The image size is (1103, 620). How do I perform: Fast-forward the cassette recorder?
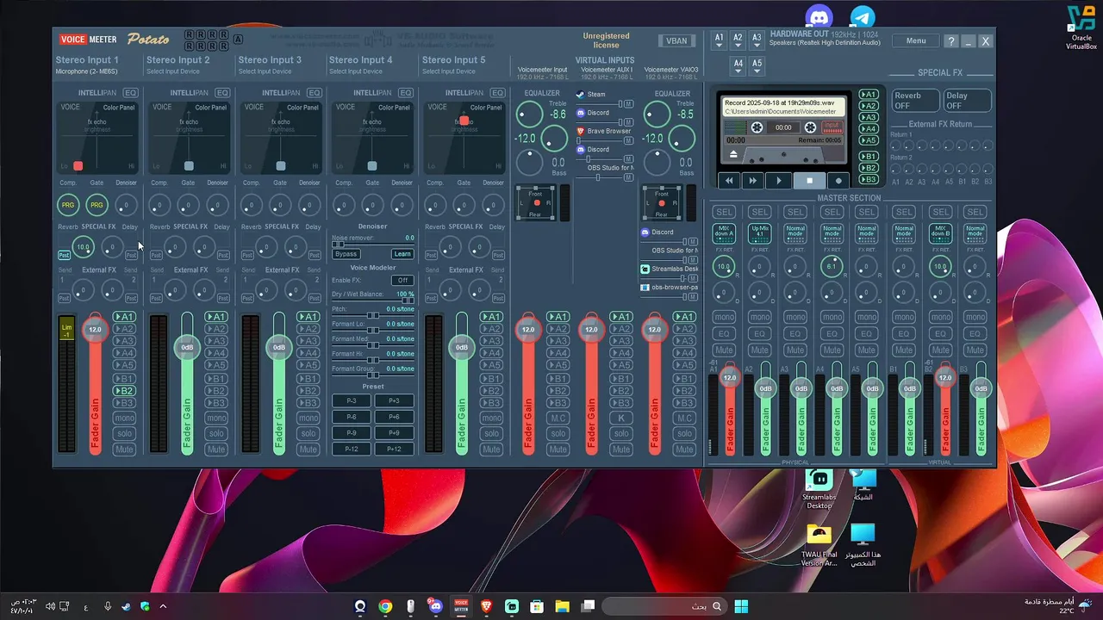753,181
